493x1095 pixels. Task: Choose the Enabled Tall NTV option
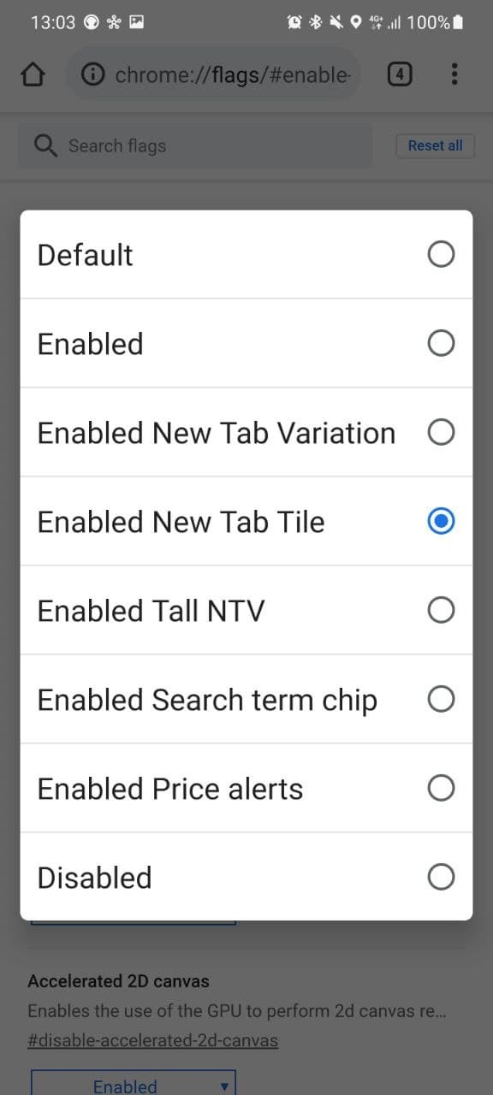tap(246, 610)
